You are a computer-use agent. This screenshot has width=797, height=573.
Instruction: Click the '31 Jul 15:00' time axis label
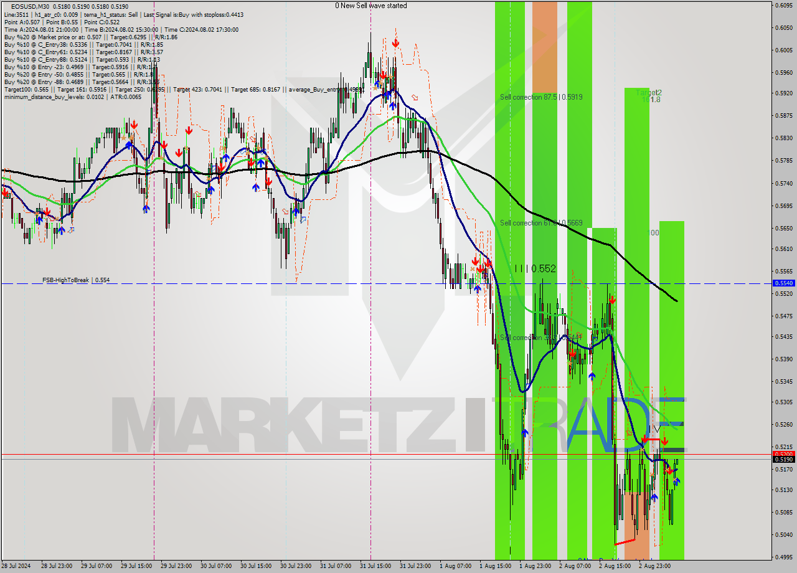point(375,566)
